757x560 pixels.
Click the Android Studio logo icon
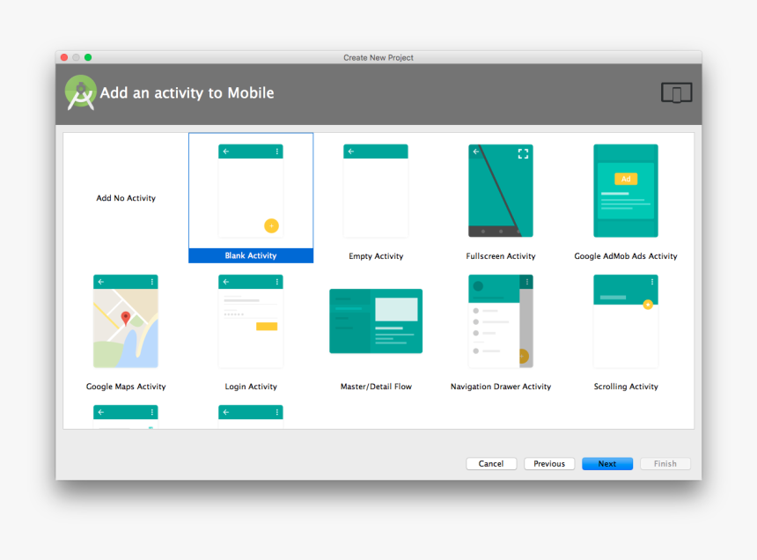78,92
